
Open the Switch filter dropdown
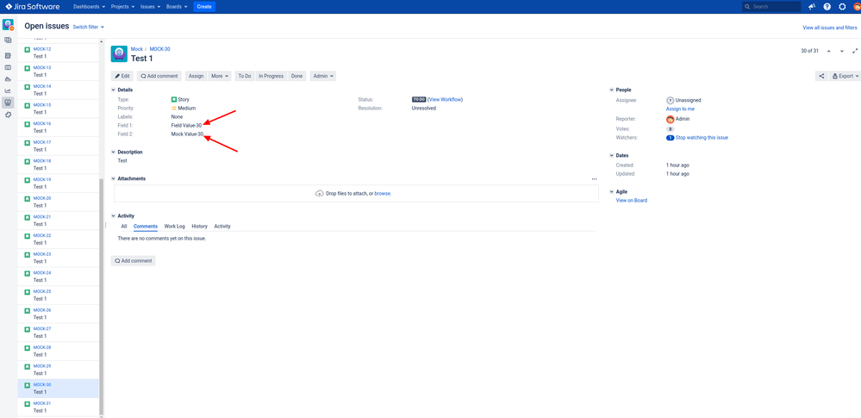point(89,27)
